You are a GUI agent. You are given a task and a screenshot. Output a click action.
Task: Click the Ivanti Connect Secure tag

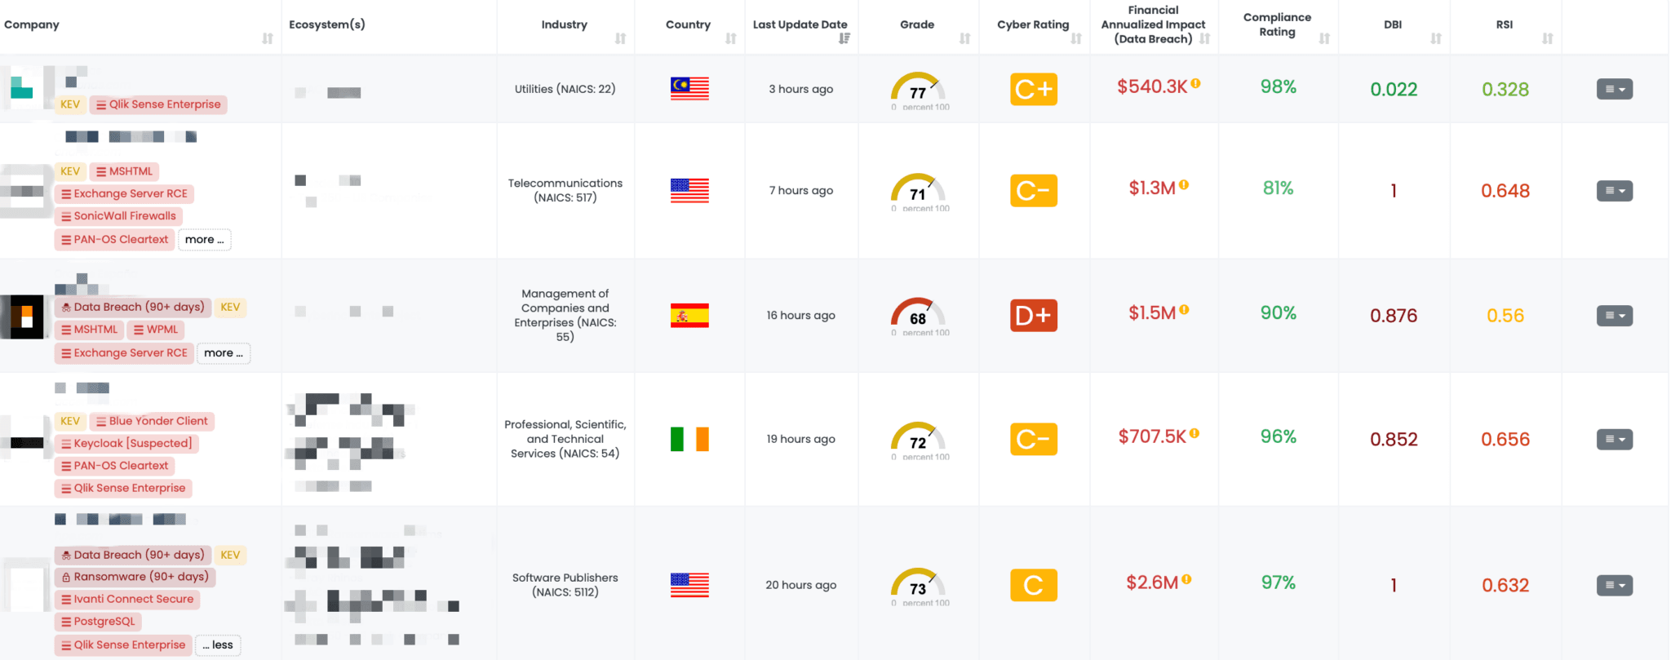pyautogui.click(x=127, y=599)
